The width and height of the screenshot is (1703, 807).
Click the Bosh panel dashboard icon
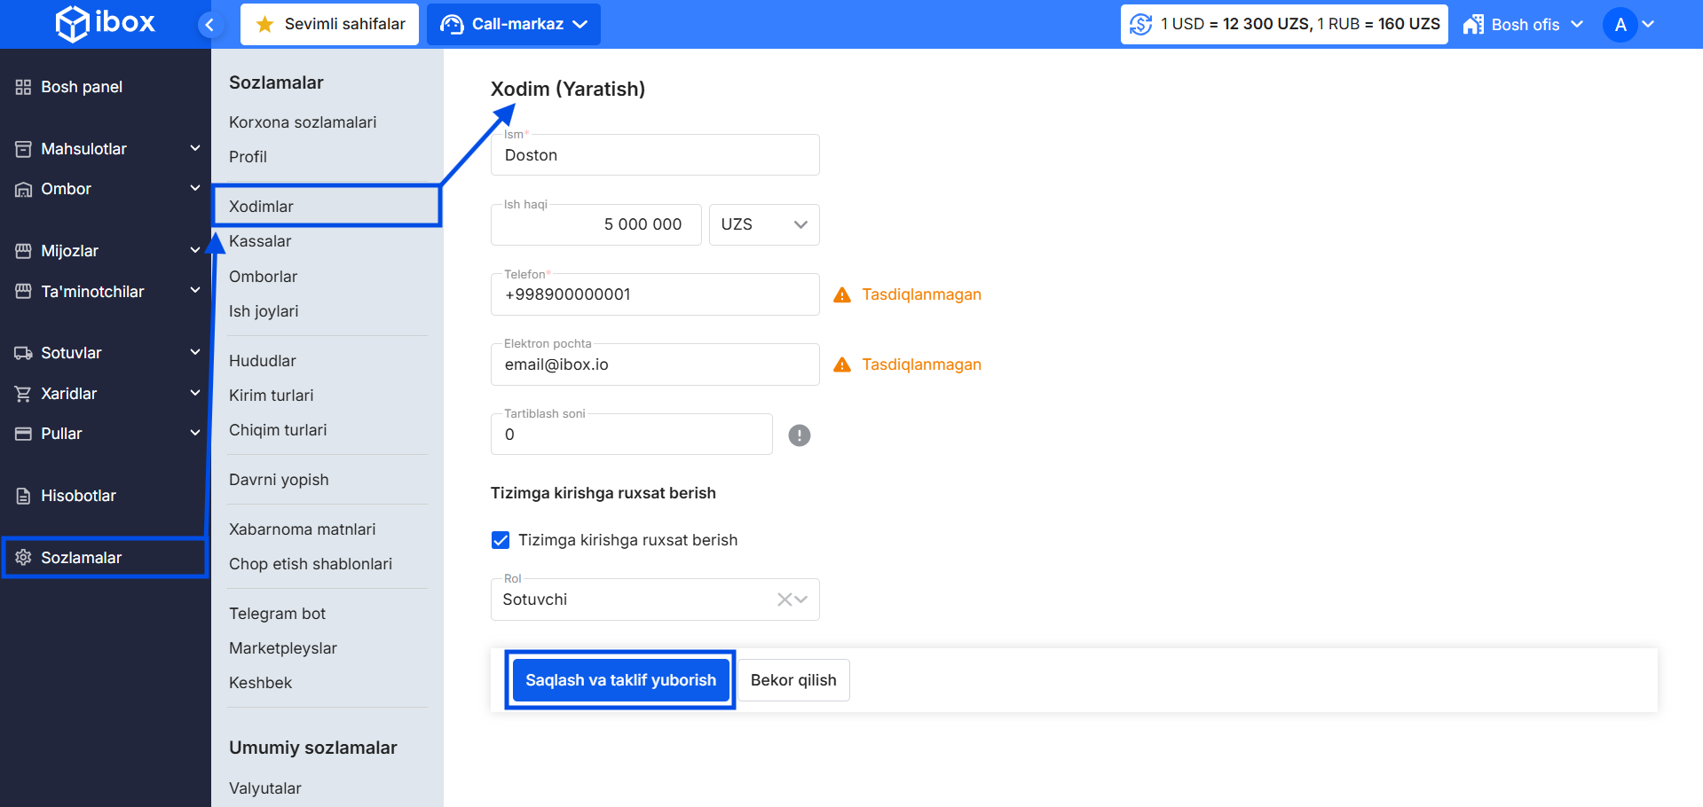pyautogui.click(x=23, y=87)
